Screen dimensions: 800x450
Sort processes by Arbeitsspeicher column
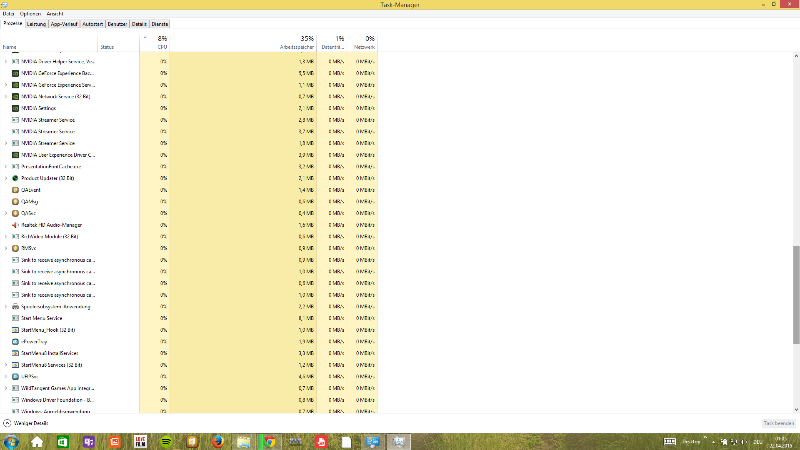pos(297,47)
